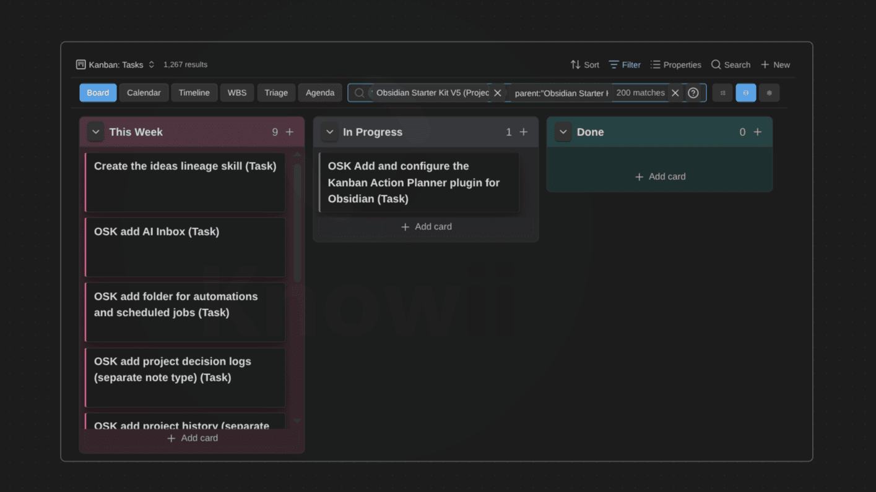Open the Filter panel
The width and height of the screenshot is (876, 492).
click(624, 65)
